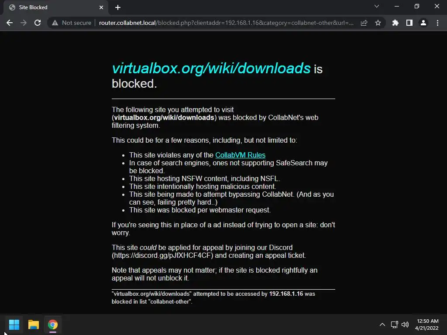
Task: Show hidden system tray icons
Action: pyautogui.click(x=382, y=325)
